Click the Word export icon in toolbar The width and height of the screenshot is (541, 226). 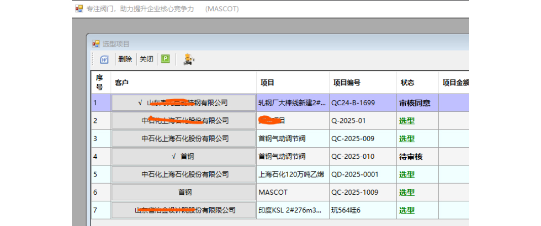[104, 60]
